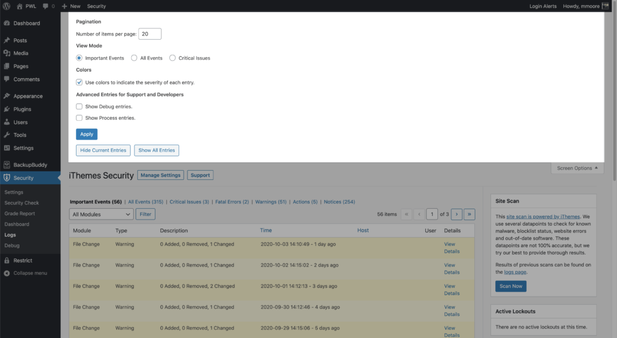Viewport: 617px width, 338px height.
Task: Open the PWL site home icon
Action: [20, 6]
